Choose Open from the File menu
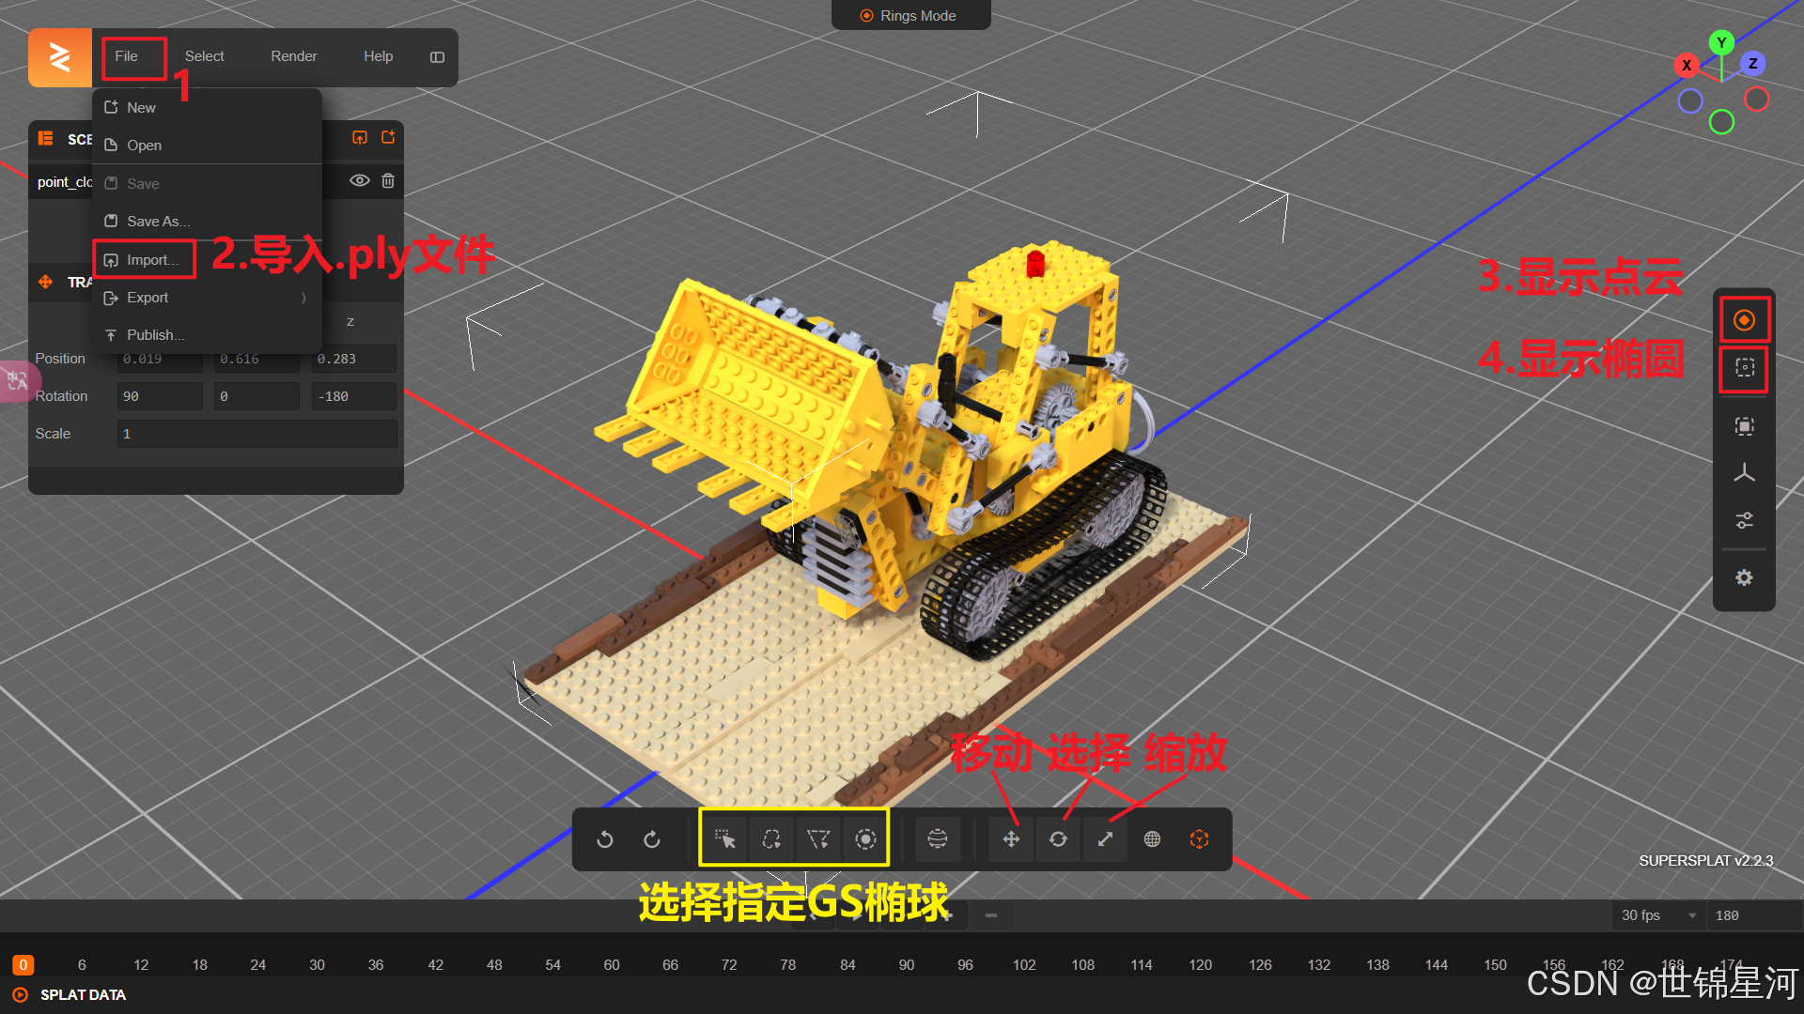Screen dimensions: 1804x1014 (207, 146)
